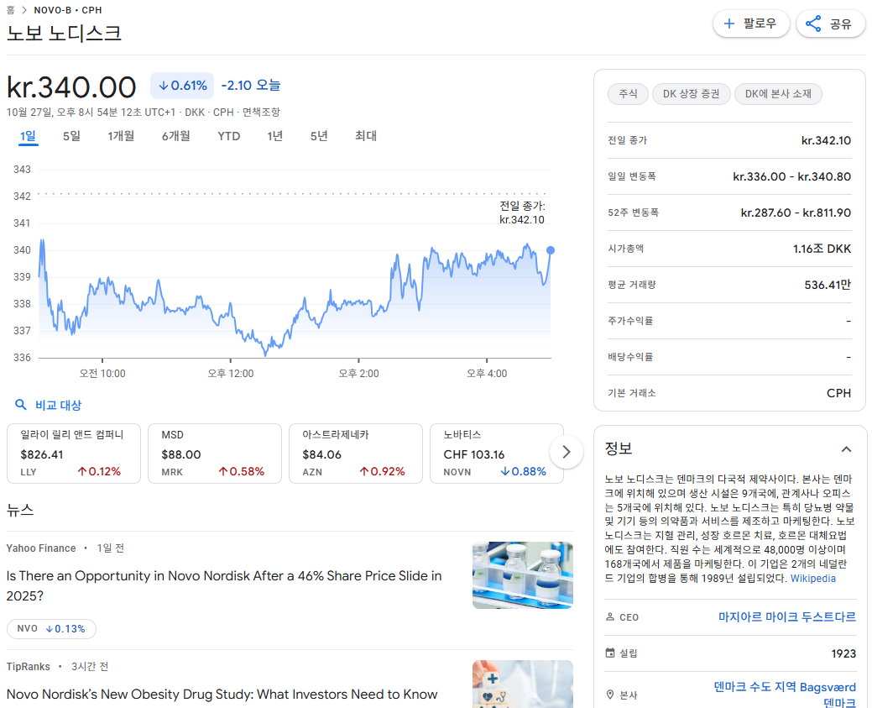Click the next arrow in the comparison carousel
Image resolution: width=872 pixels, height=708 pixels.
tap(567, 451)
